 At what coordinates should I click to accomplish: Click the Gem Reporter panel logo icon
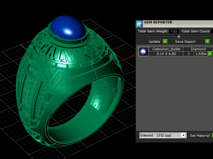pyautogui.click(x=139, y=24)
